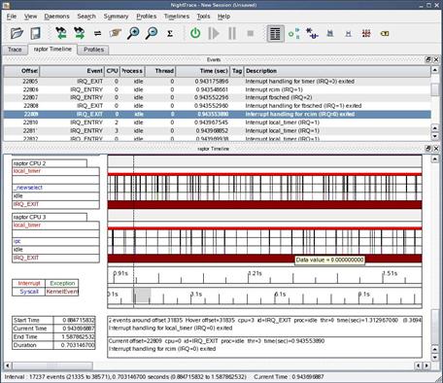Click the Syscall legend box
This screenshot has height=383, width=443.
pyautogui.click(x=29, y=292)
